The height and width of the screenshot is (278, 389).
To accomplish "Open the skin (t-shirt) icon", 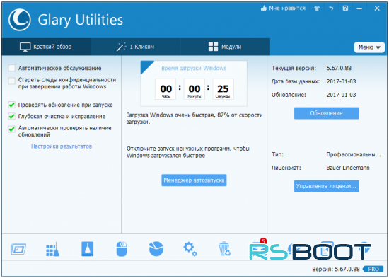I will coord(317,8).
